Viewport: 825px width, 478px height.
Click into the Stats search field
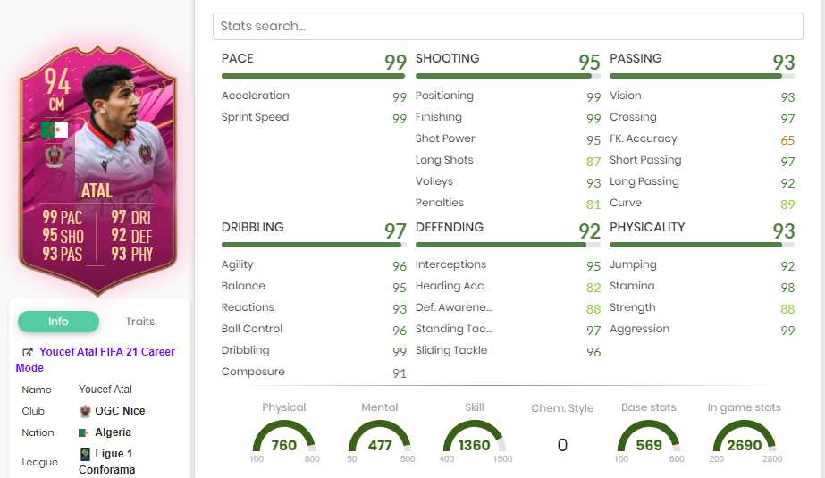(507, 27)
